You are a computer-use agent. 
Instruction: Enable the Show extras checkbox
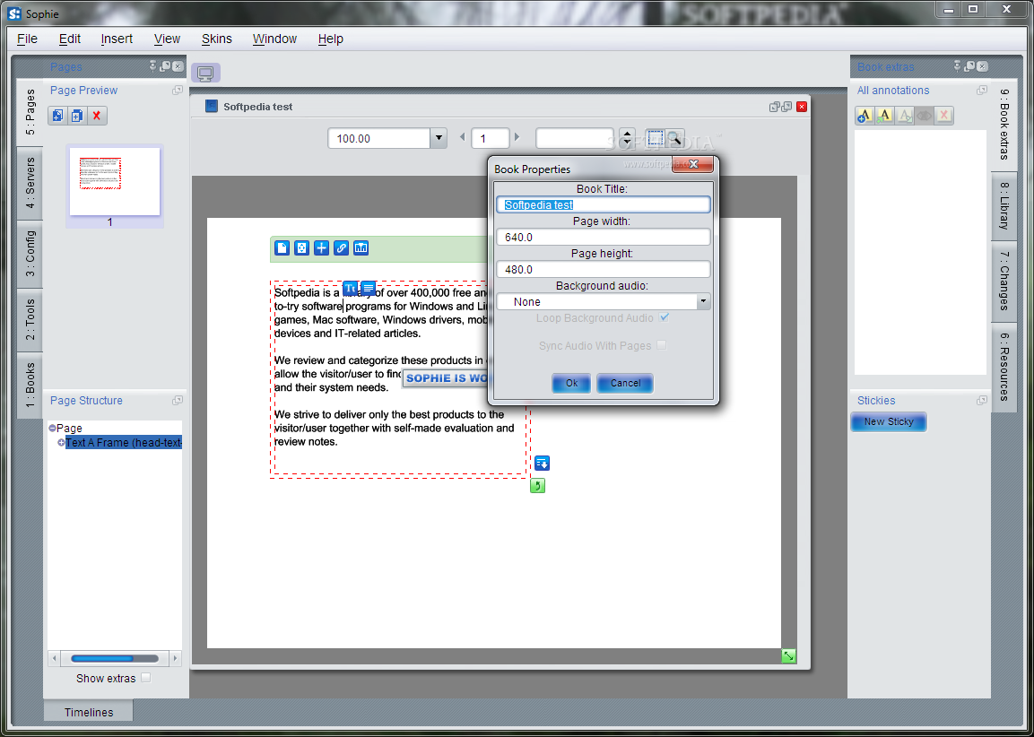(x=146, y=678)
